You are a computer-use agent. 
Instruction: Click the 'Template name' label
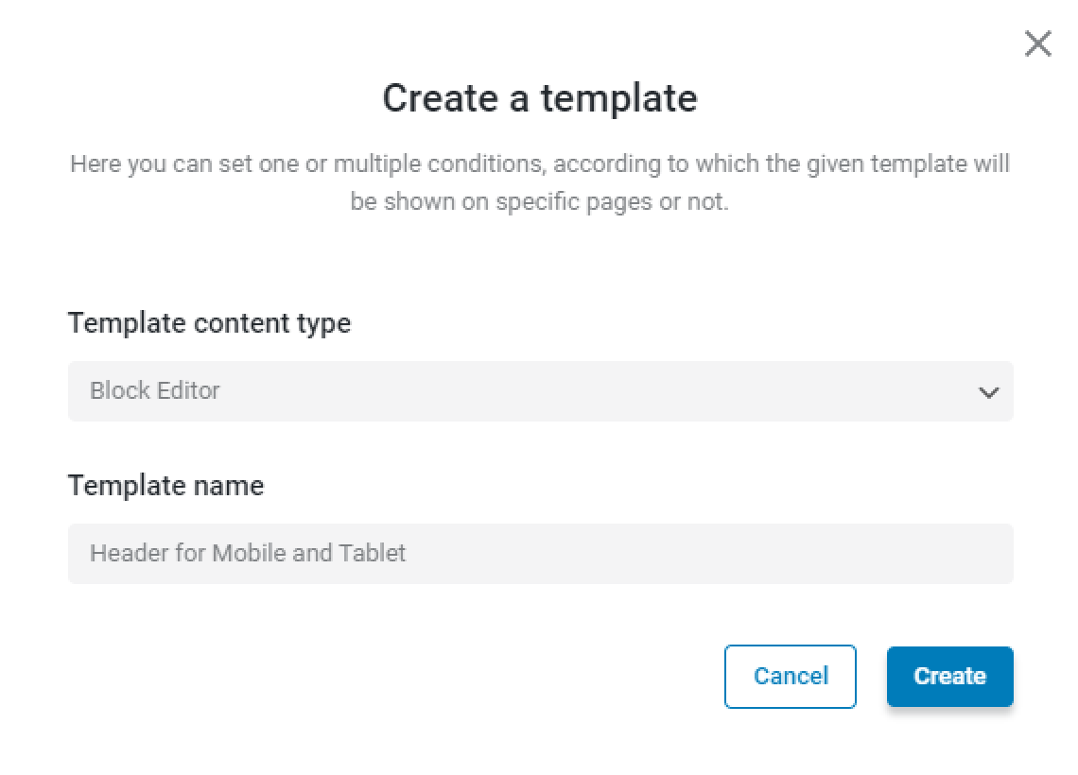point(165,485)
